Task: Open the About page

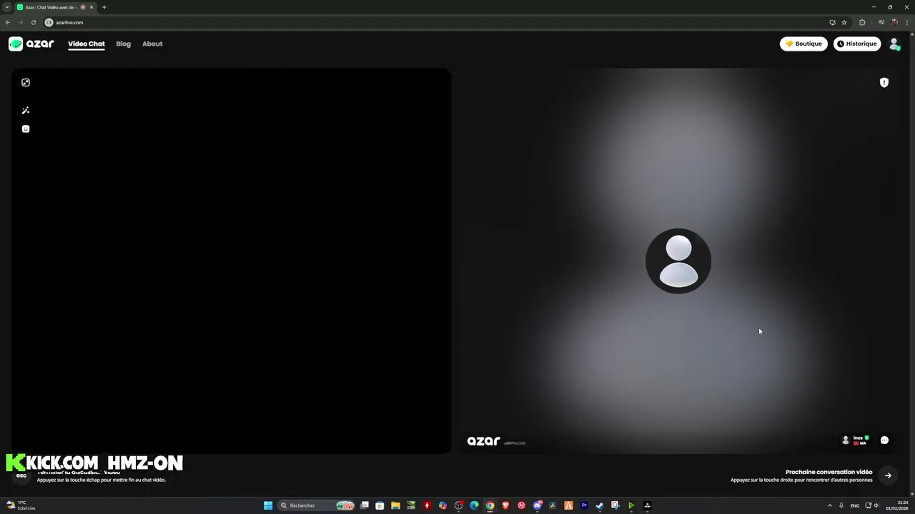Action: tap(152, 44)
